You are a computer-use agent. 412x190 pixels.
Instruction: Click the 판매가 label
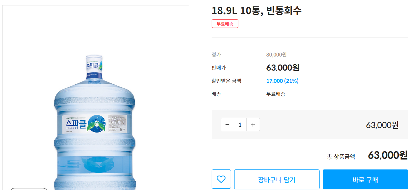[219, 68]
